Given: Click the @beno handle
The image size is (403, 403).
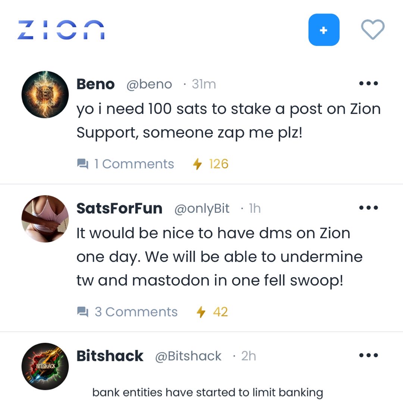Looking at the screenshot, I should pos(149,84).
